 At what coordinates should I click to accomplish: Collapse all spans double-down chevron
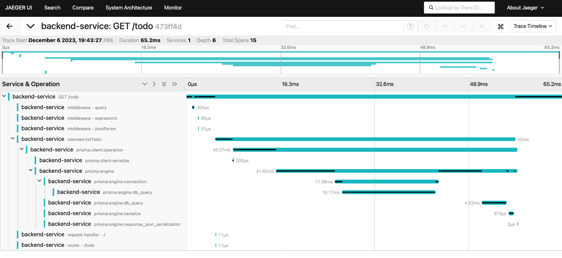(x=164, y=84)
